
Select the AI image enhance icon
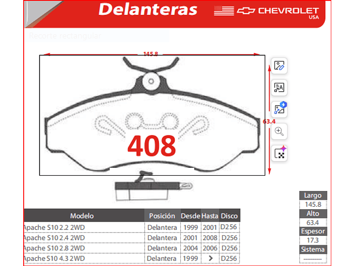tap(279, 110)
